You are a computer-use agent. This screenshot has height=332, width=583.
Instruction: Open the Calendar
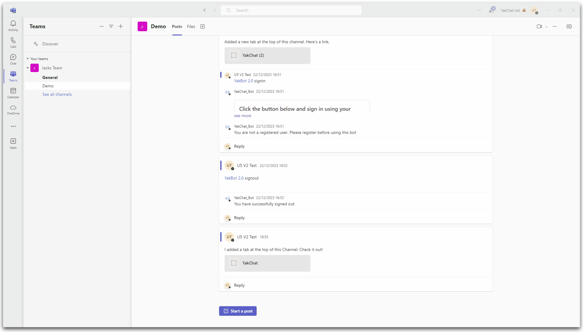pos(13,93)
